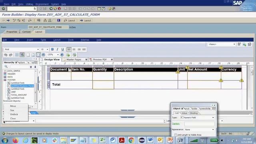Apply Italic formatting
The height and width of the screenshot is (144, 256).
pos(57,49)
